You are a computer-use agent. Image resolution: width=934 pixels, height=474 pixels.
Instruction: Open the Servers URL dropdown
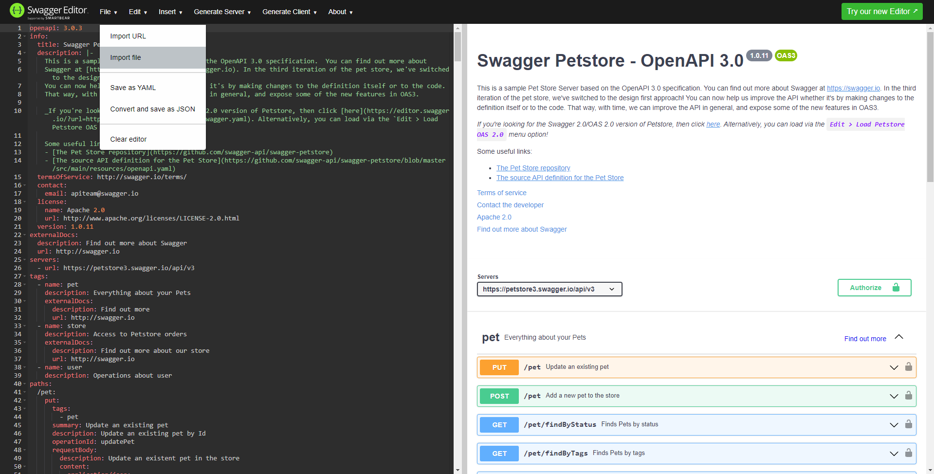tap(549, 289)
